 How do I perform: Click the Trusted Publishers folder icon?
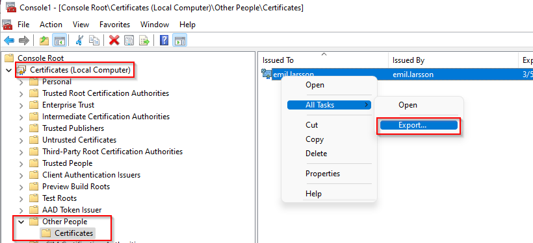point(34,128)
